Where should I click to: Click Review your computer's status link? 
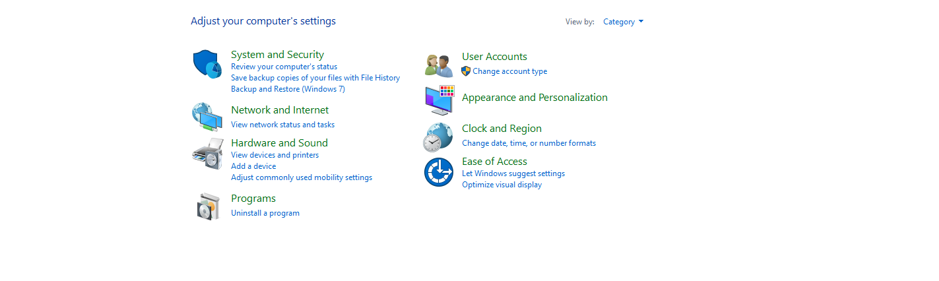[284, 67]
